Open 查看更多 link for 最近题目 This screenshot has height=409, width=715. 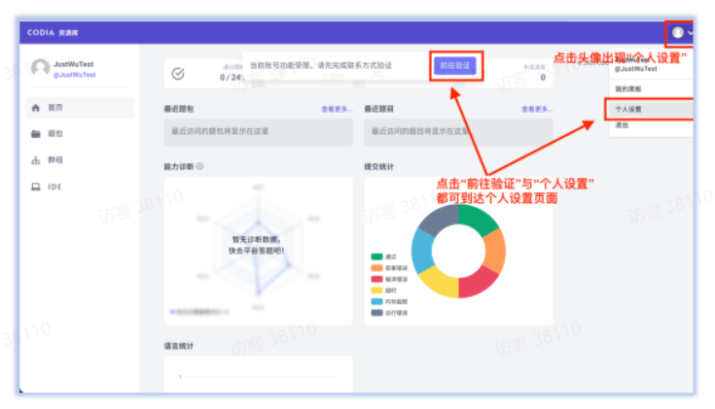[x=536, y=109]
